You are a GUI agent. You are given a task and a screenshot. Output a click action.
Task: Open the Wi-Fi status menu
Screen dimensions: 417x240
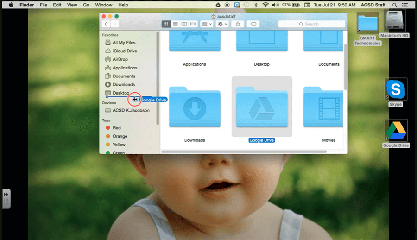[265, 5]
